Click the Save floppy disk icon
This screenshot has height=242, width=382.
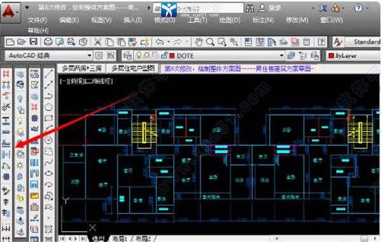coord(33,42)
